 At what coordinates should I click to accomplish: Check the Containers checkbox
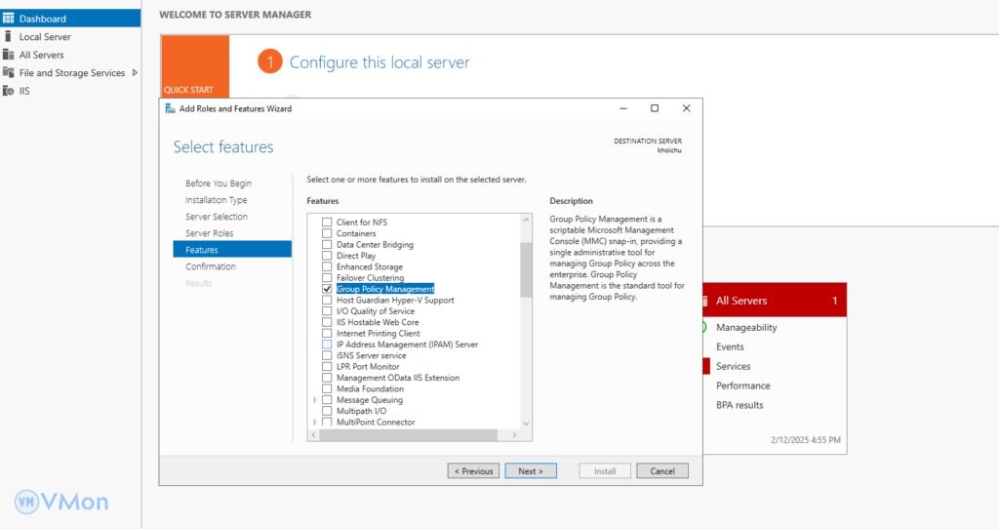[x=327, y=233]
